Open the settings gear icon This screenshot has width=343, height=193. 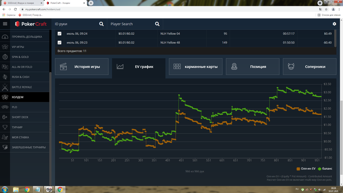click(x=334, y=24)
